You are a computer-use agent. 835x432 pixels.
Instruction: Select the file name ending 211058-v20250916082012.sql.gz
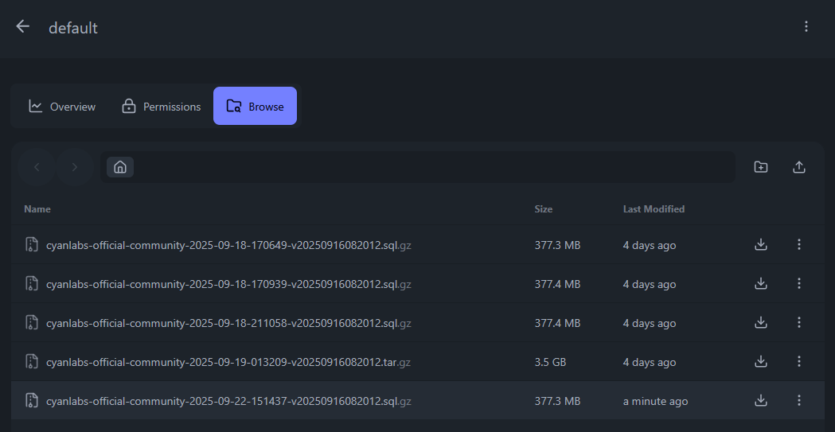pos(228,323)
